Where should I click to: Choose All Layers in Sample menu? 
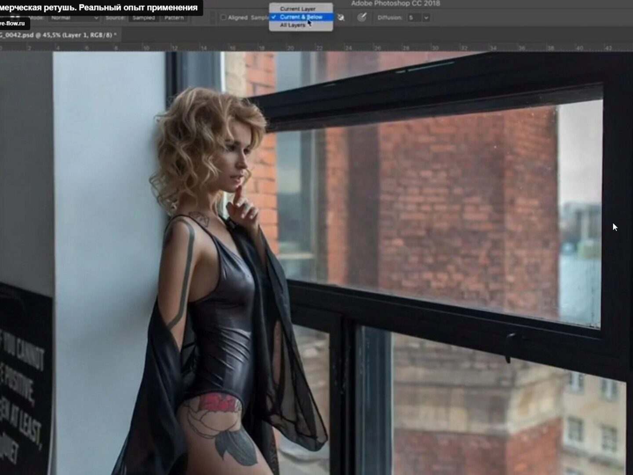point(292,26)
